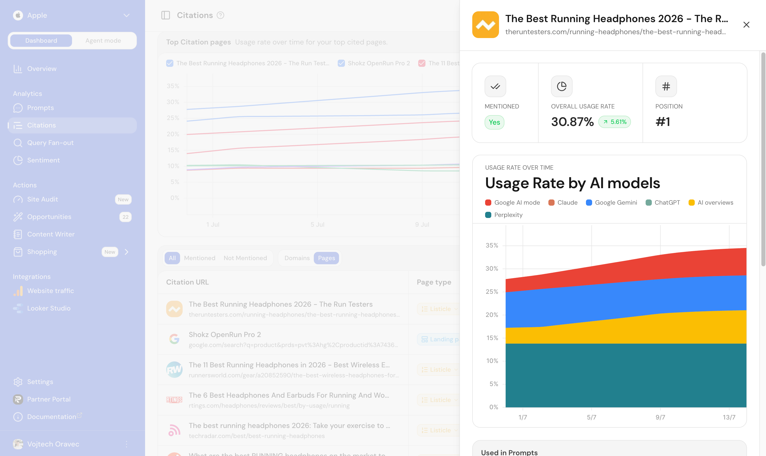766x456 pixels.
Task: Toggle Claude legend swatch
Action: 551,203
